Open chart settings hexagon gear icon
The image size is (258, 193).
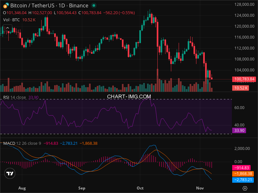(x=245, y=188)
